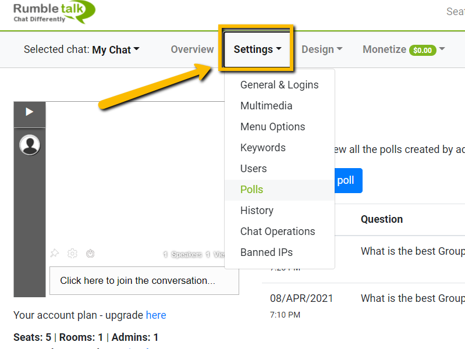The width and height of the screenshot is (465, 349).
Task: Go to the Overview tab
Action: (x=192, y=49)
